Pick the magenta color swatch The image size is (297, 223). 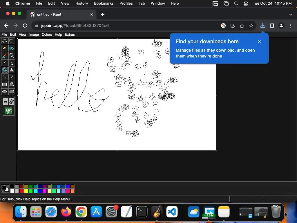tap(44, 191)
